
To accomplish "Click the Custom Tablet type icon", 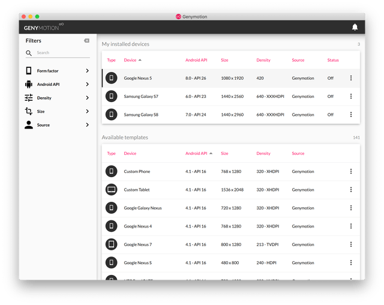I will click(x=111, y=190).
